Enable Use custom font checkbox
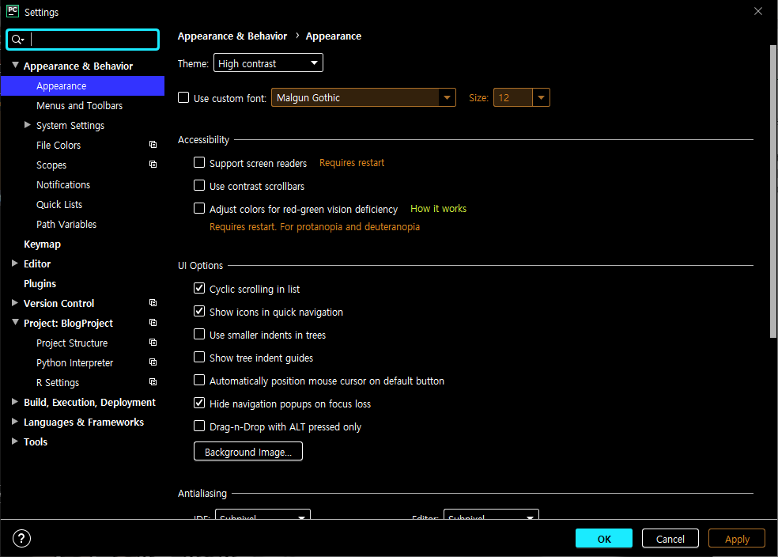Image resolution: width=778 pixels, height=557 pixels. tap(183, 97)
